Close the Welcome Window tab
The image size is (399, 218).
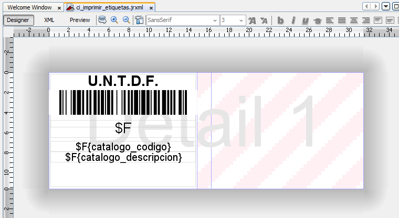click(59, 8)
